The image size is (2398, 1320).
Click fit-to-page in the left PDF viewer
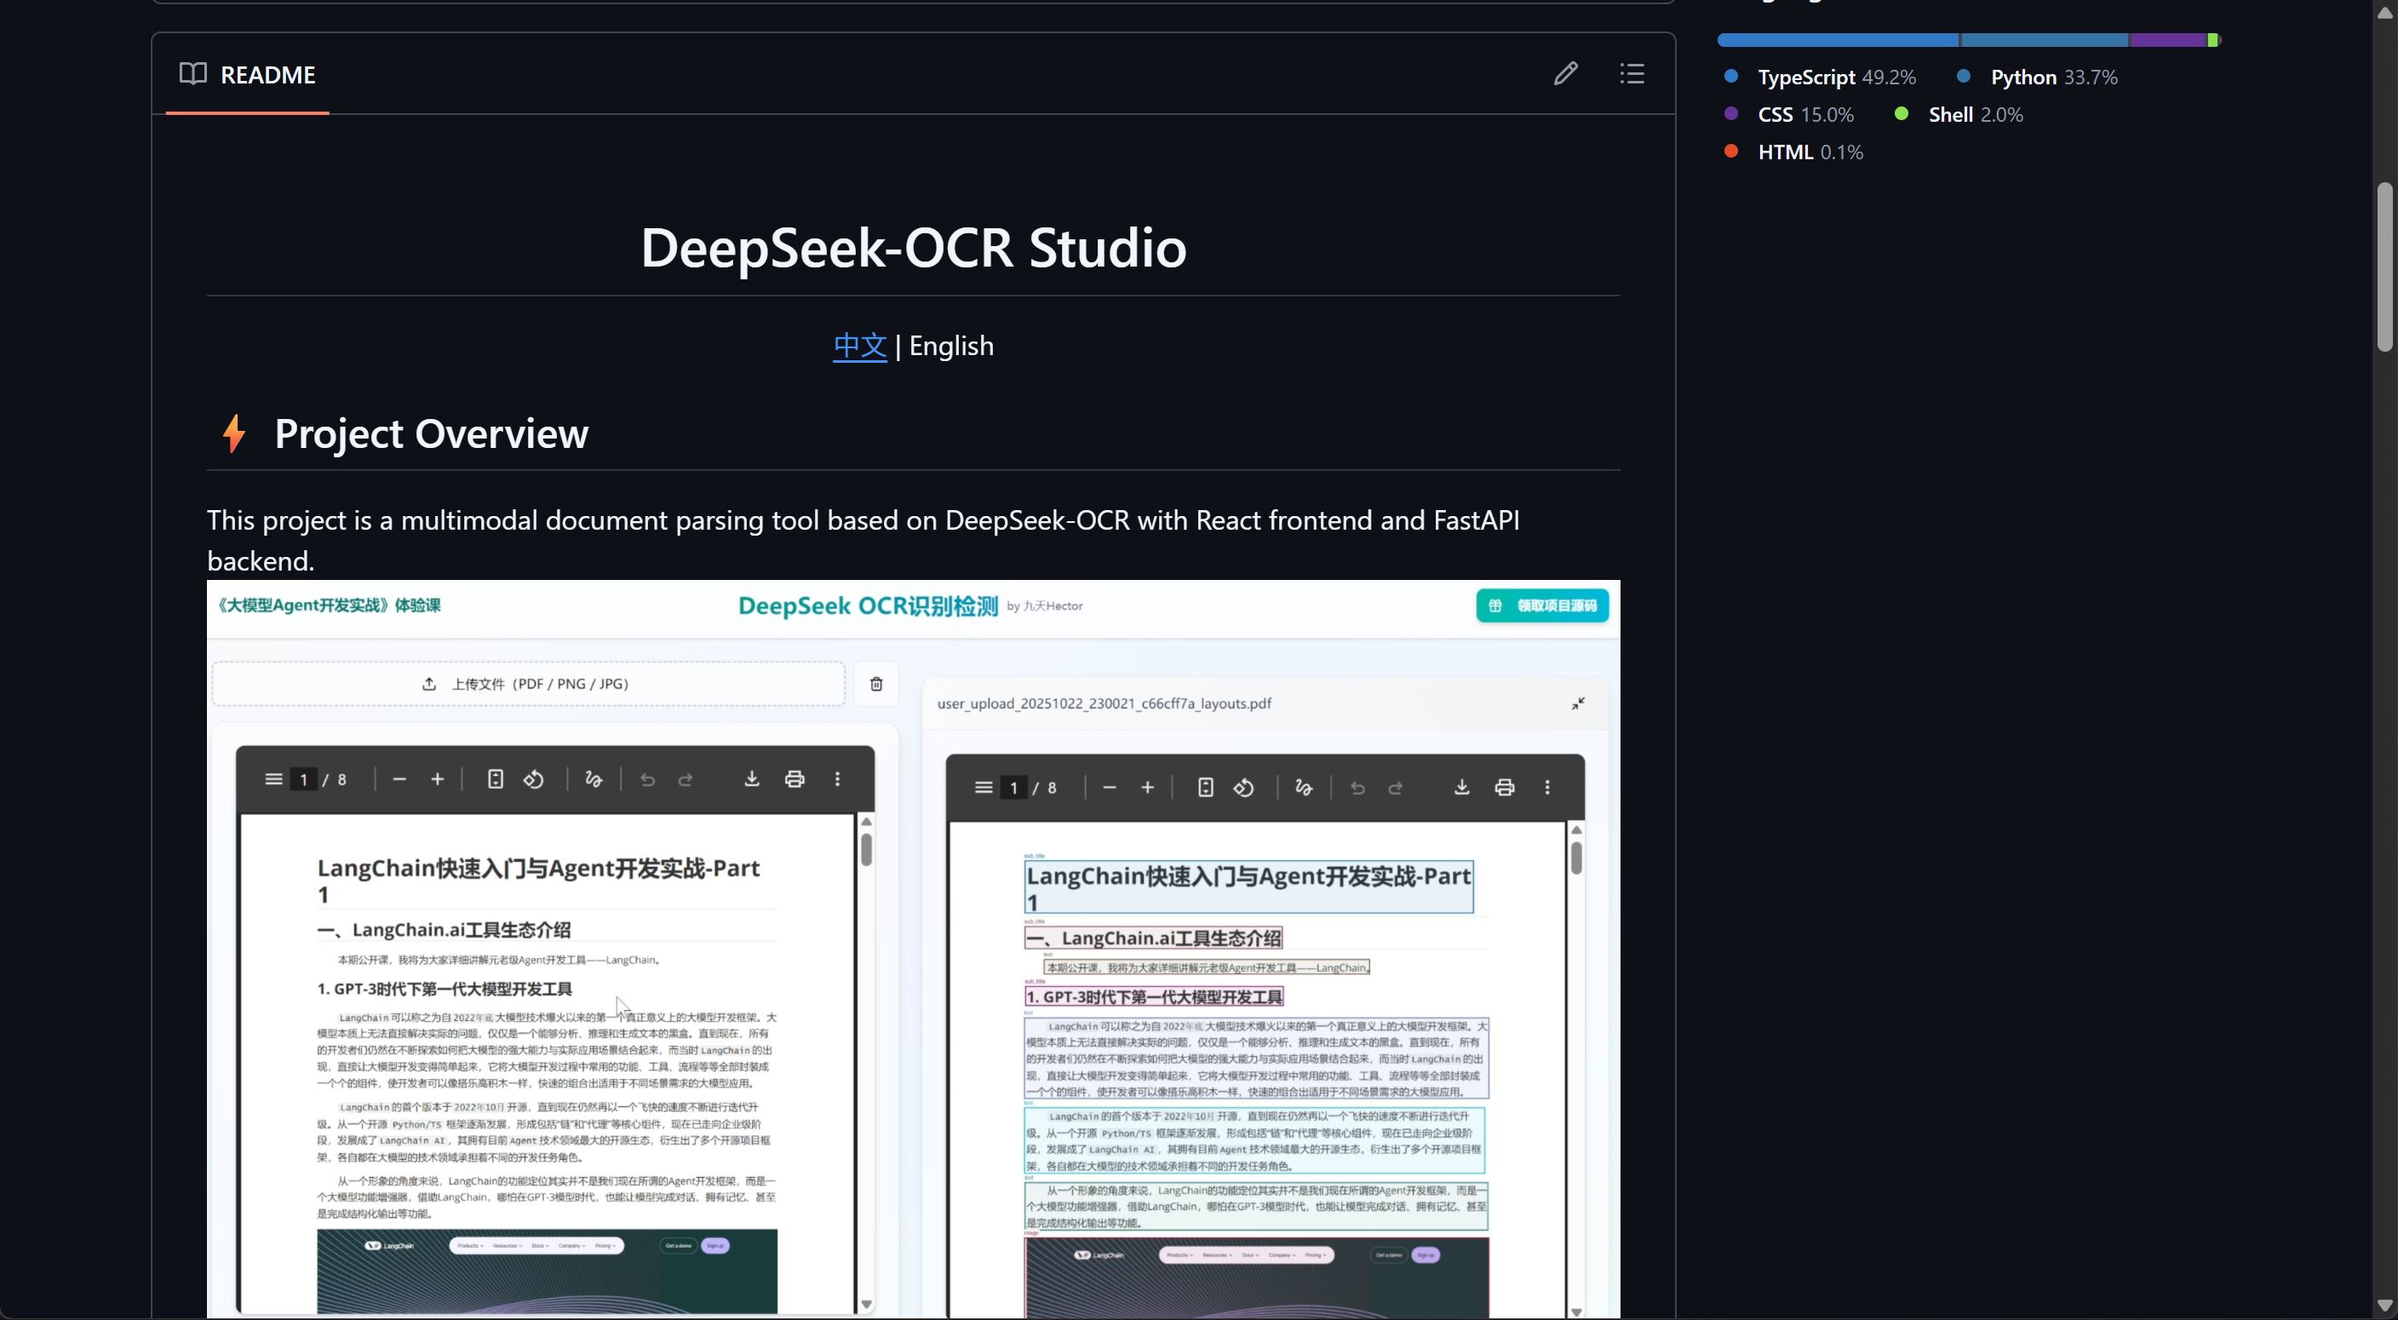click(x=496, y=779)
